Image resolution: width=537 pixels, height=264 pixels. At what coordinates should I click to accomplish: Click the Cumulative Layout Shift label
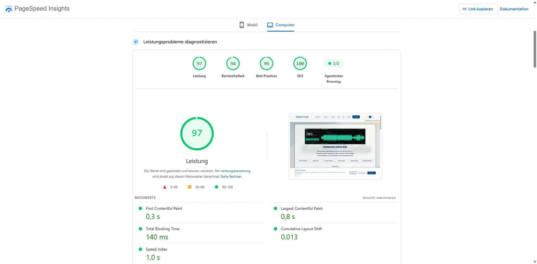pos(301,229)
